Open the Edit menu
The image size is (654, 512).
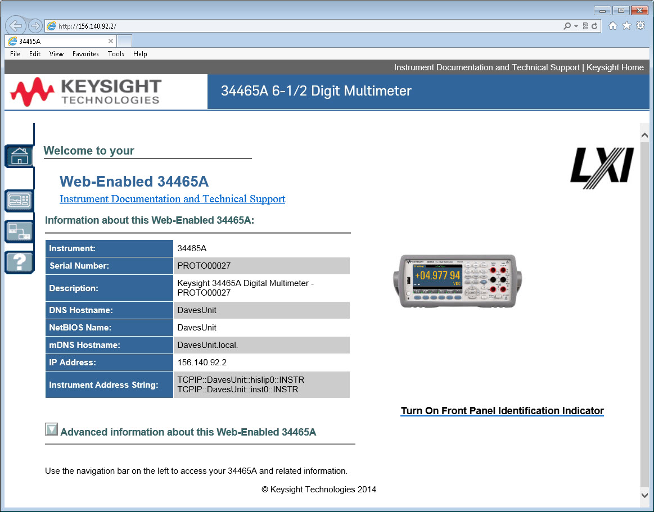click(x=35, y=54)
